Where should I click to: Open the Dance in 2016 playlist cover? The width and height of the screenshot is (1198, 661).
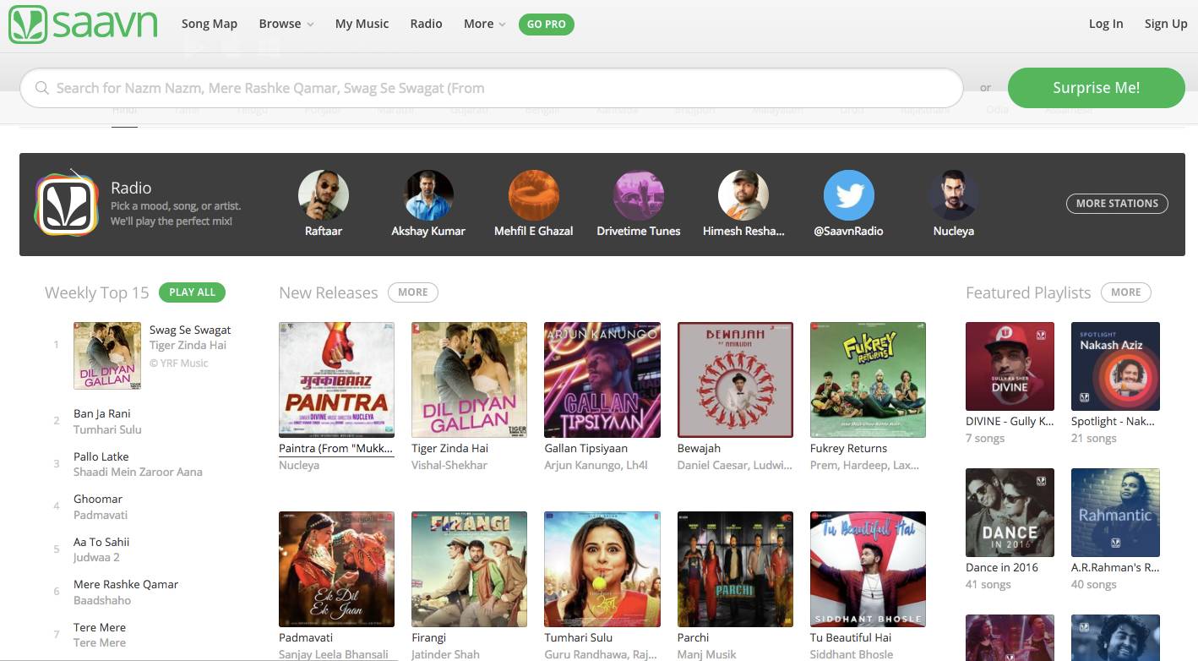(x=1010, y=512)
